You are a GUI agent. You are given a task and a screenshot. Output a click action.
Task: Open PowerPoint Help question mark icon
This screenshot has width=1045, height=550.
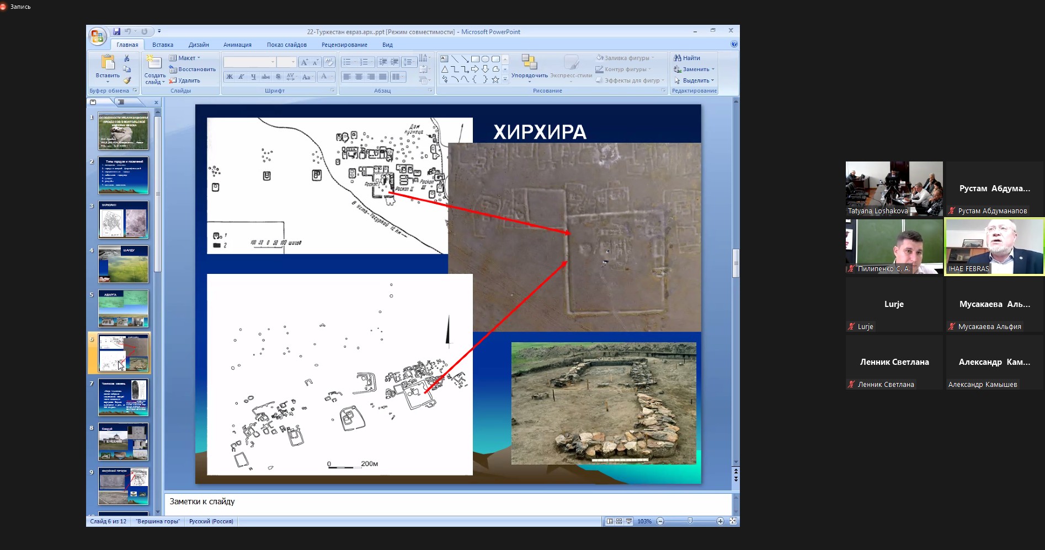tap(733, 44)
